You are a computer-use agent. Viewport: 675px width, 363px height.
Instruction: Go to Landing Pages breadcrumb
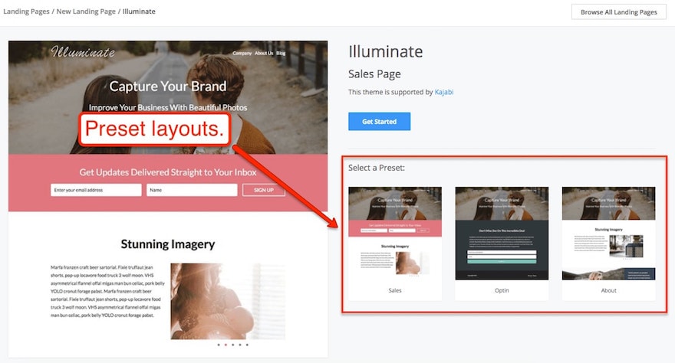(26, 11)
